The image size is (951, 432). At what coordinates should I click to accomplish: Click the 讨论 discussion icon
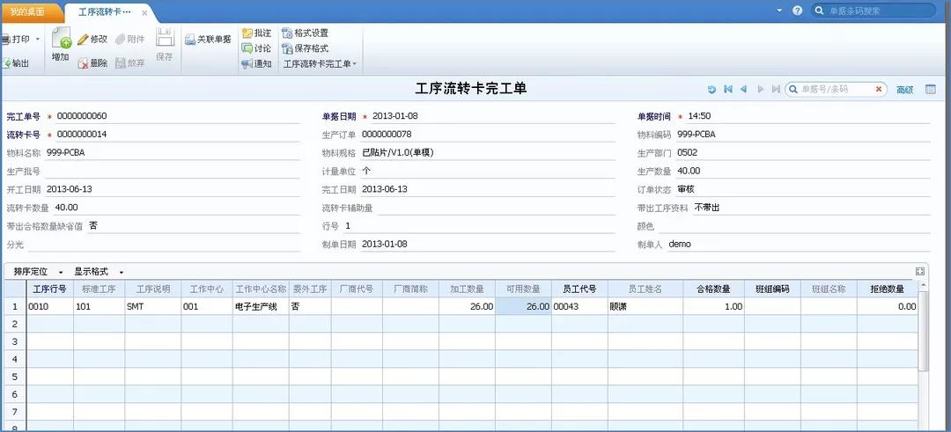click(247, 48)
